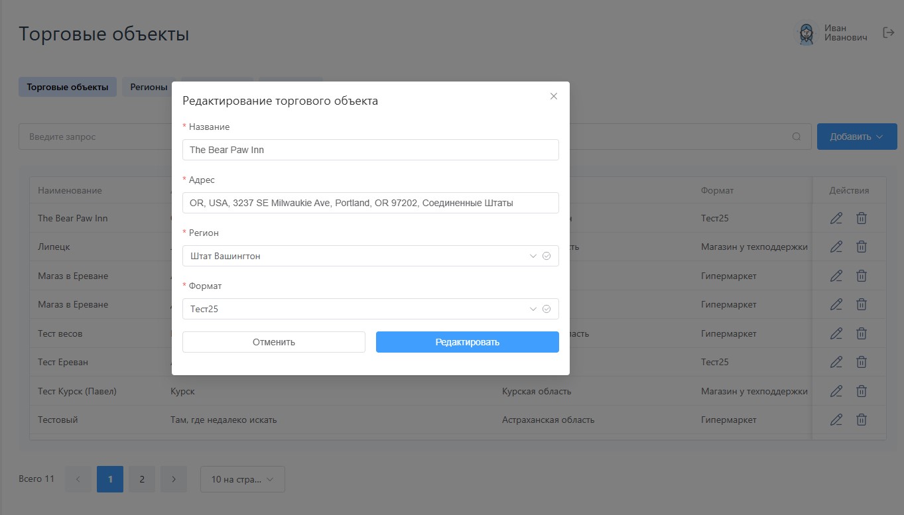Image resolution: width=904 pixels, height=515 pixels.
Task: Select the Торговые объекты tab
Action: (68, 87)
